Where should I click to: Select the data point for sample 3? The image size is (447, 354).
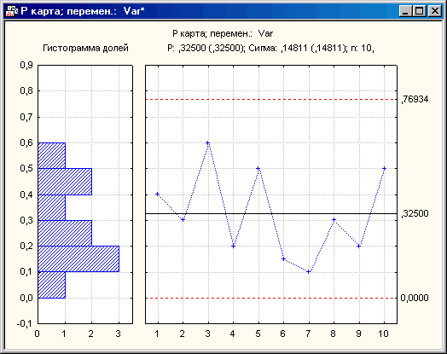click(x=208, y=142)
